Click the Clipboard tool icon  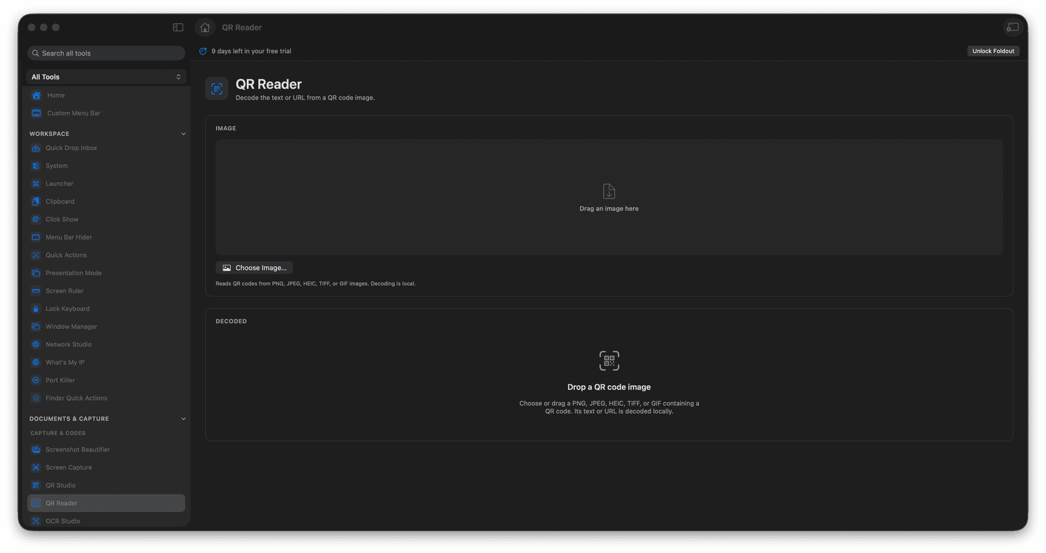pyautogui.click(x=36, y=201)
